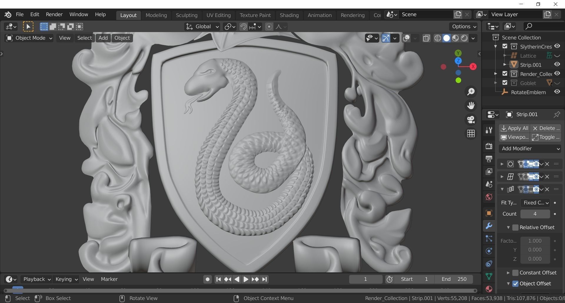Jump to the last frame
This screenshot has width=565, height=303.
[265, 279]
